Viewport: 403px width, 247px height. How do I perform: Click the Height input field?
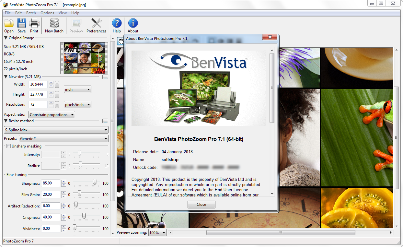point(38,94)
